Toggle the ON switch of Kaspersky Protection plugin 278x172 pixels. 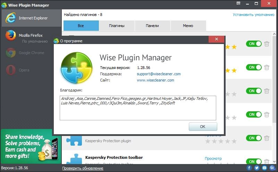(254, 138)
